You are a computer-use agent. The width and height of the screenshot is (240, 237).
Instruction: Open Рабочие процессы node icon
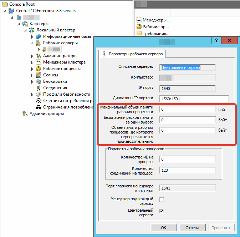click(39, 69)
